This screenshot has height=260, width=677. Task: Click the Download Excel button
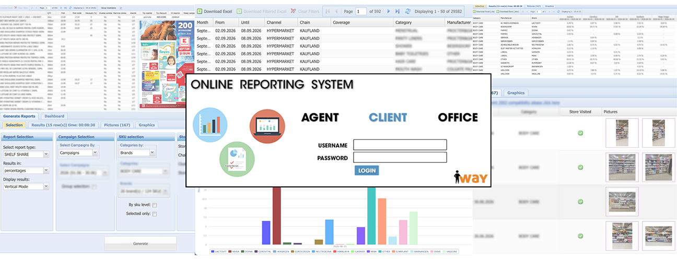tap(214, 11)
